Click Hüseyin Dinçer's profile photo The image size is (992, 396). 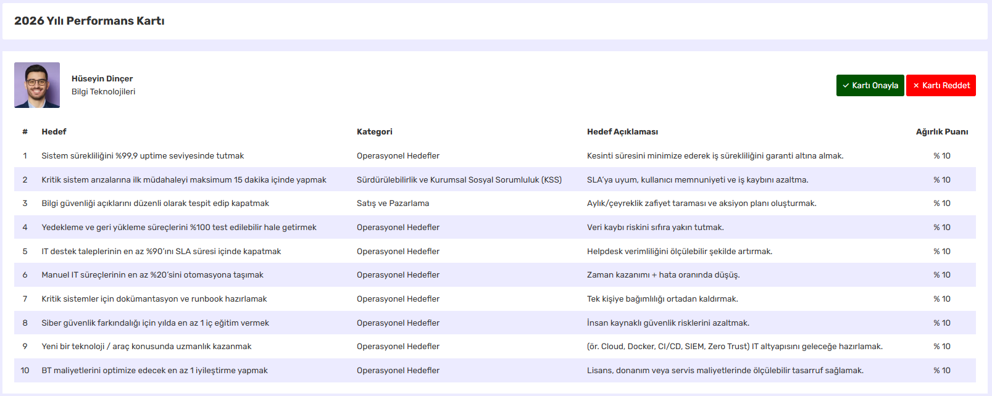[37, 85]
